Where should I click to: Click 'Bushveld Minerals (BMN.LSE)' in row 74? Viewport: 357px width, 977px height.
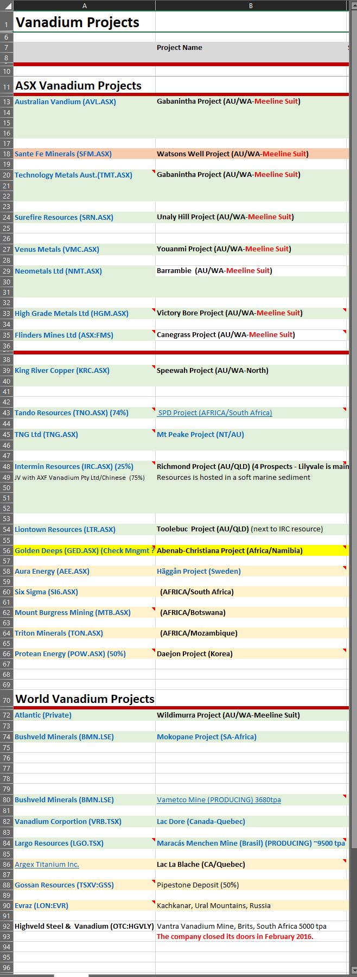click(84, 737)
